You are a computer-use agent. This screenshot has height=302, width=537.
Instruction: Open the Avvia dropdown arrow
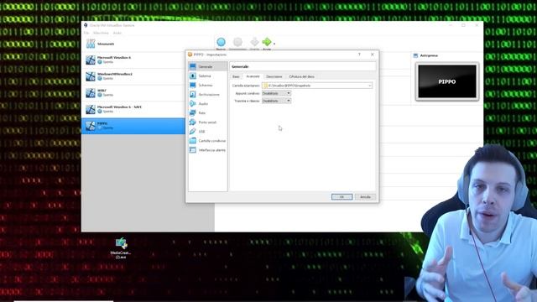(x=274, y=44)
